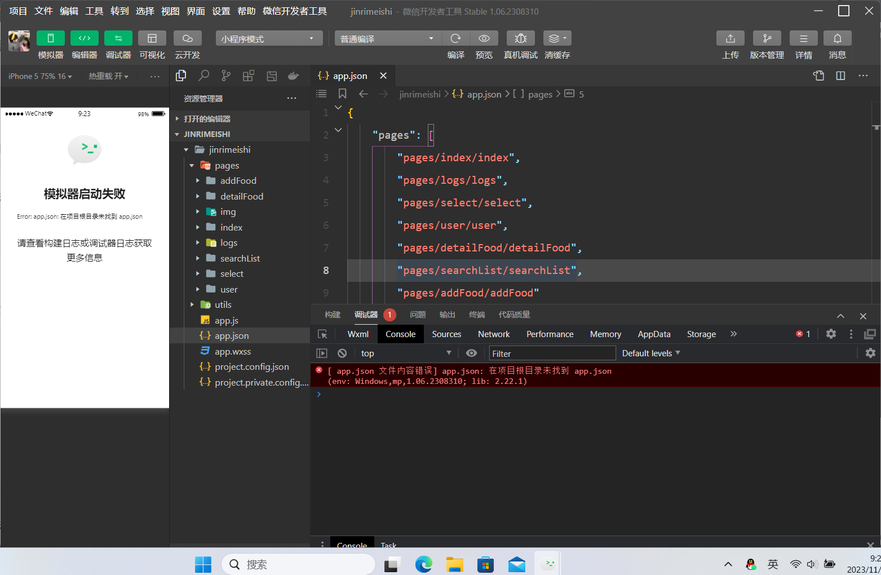Open the search icon in sidebar
This screenshot has height=575, width=881.
click(203, 76)
